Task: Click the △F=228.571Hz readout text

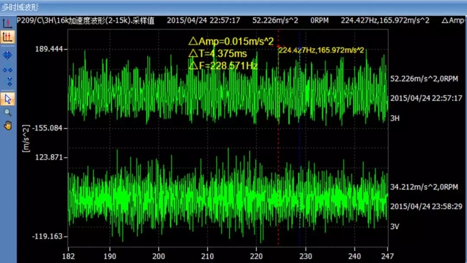Action: pos(223,66)
